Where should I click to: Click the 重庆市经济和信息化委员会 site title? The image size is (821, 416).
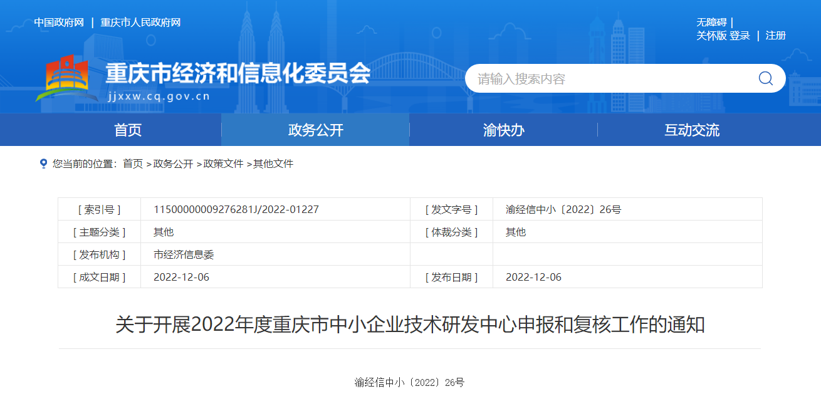coord(238,74)
